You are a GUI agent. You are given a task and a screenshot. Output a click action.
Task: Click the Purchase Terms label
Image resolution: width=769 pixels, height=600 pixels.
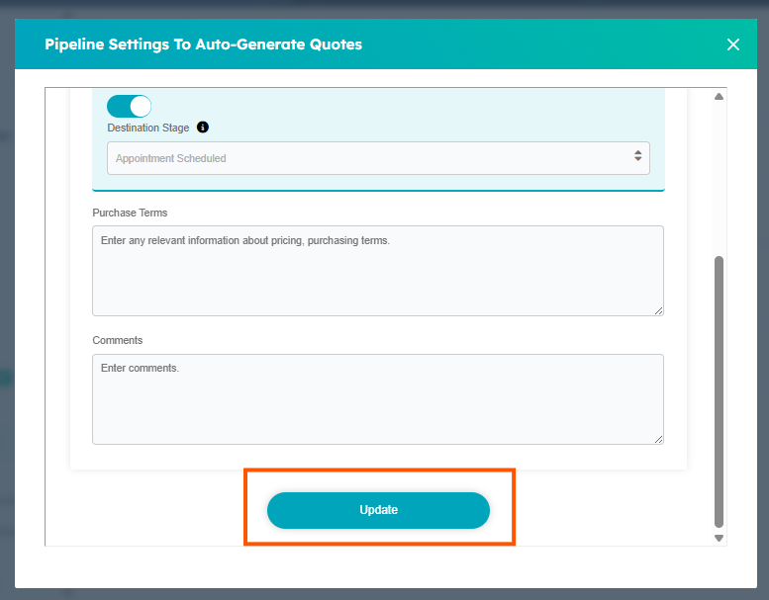point(130,213)
